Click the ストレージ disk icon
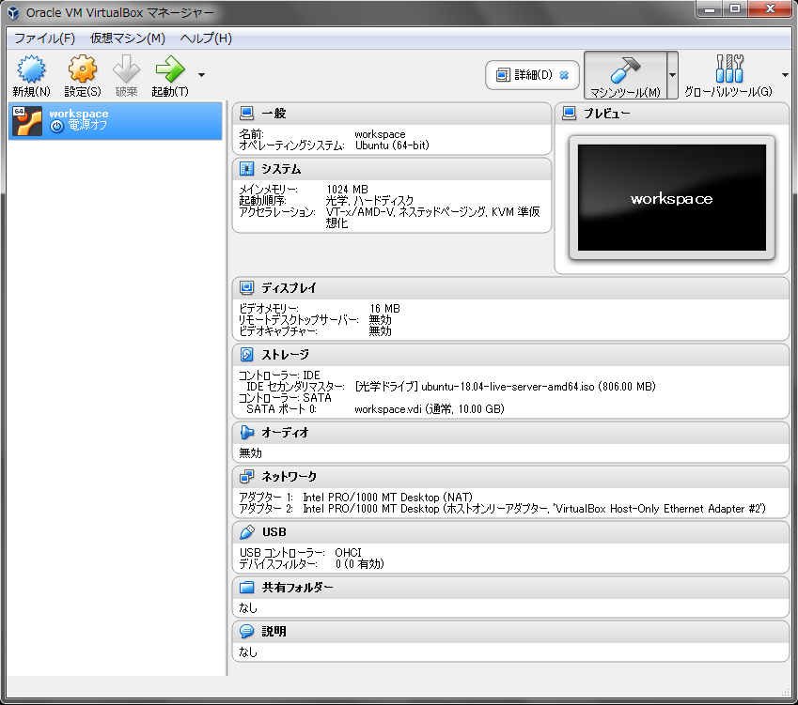Viewport: 798px width, 705px height. [x=247, y=354]
